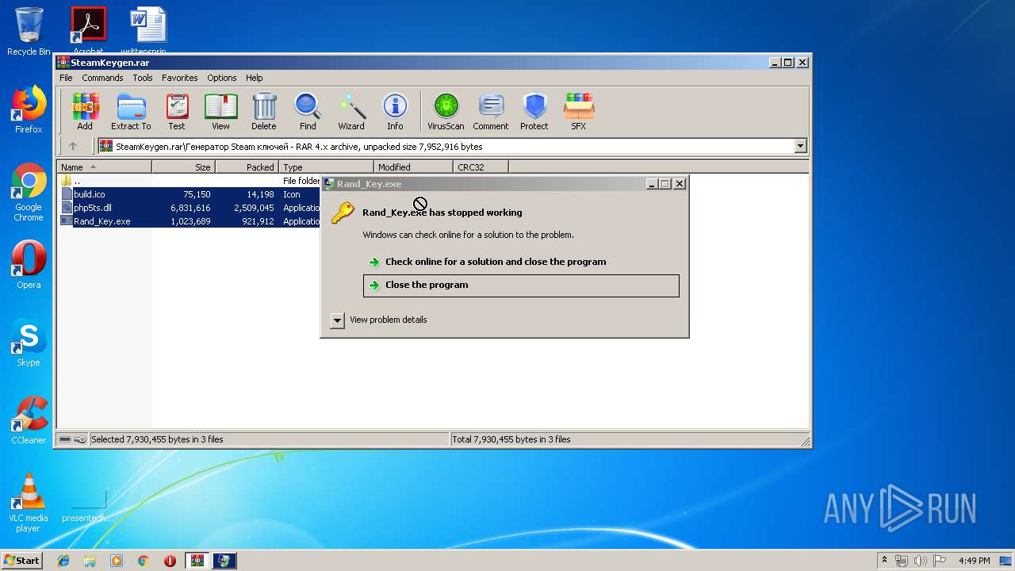Image resolution: width=1015 pixels, height=571 pixels.
Task: Open Skype desktop shortcut
Action: (29, 343)
